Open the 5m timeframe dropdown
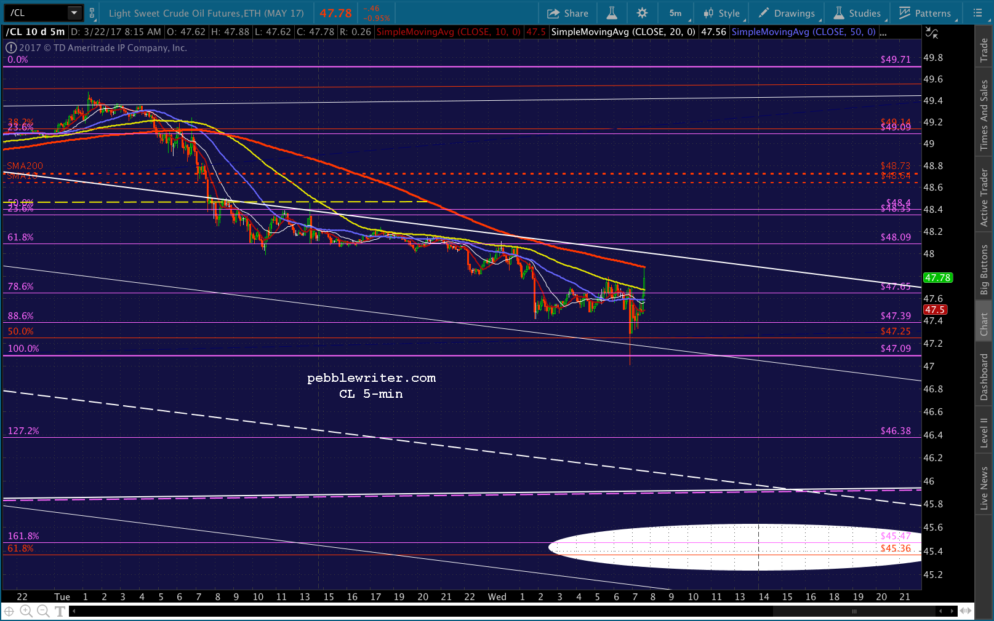994x621 pixels. click(676, 13)
